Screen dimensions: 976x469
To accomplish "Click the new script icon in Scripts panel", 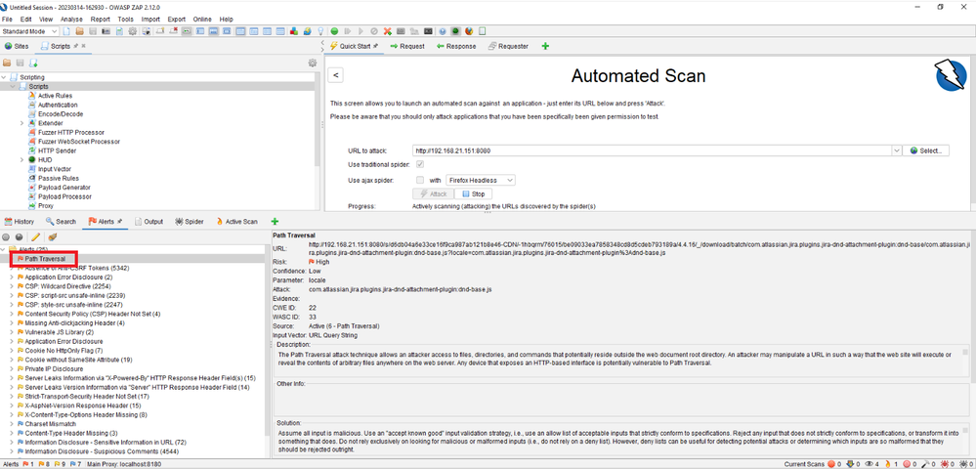I will [33, 63].
